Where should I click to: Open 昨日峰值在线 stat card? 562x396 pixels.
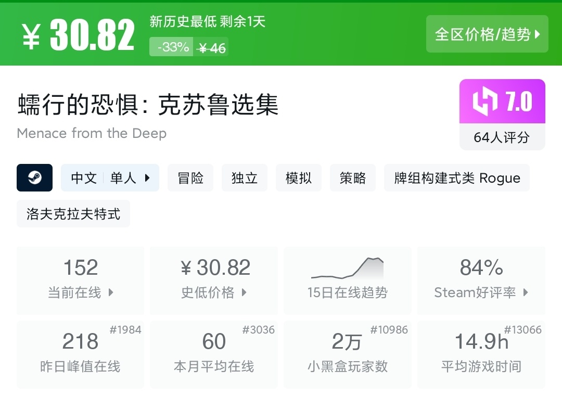(x=80, y=354)
